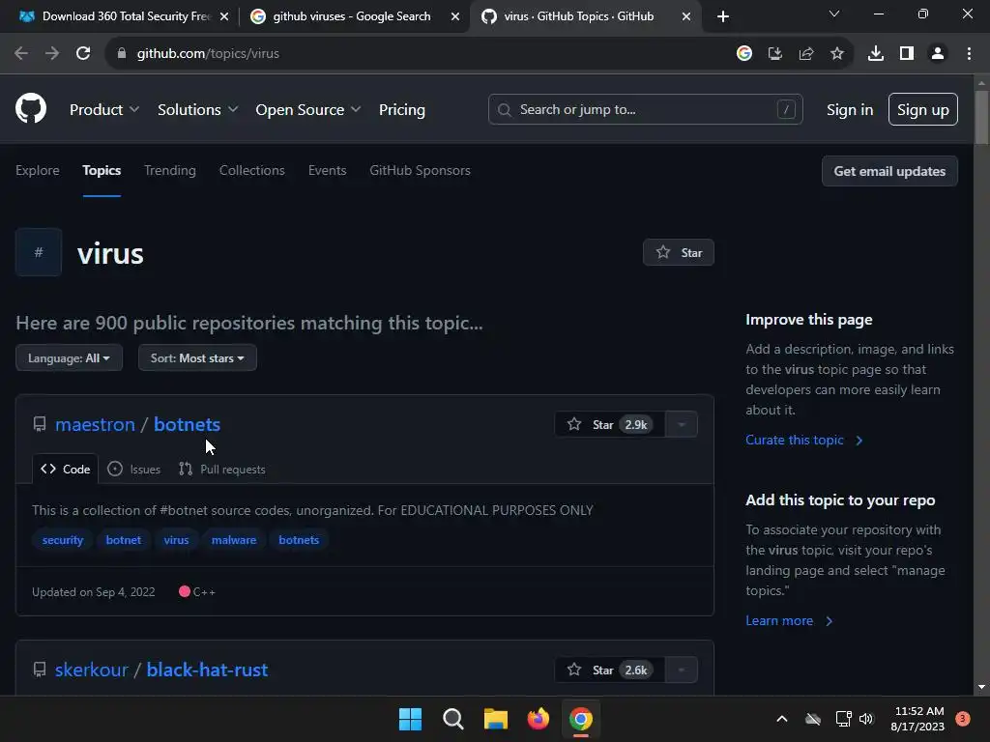Click the tab search chevron icon

tap(834, 14)
